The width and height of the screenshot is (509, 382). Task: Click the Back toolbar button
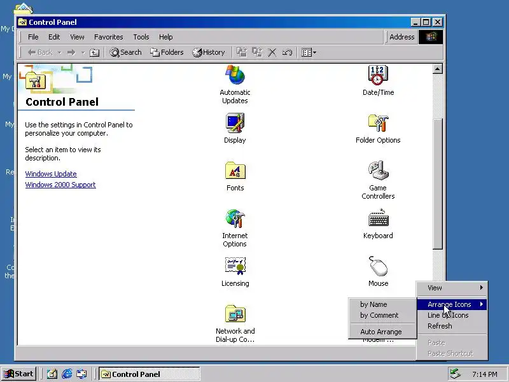(x=40, y=52)
